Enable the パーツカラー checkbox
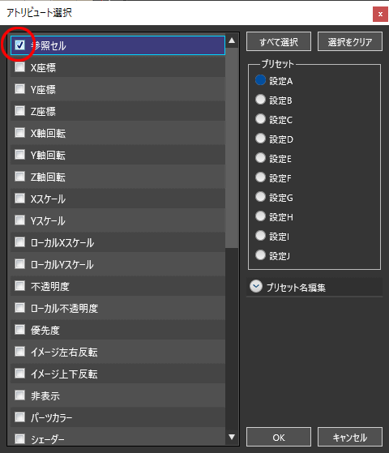Viewport: 389px width, 453px height. [19, 417]
